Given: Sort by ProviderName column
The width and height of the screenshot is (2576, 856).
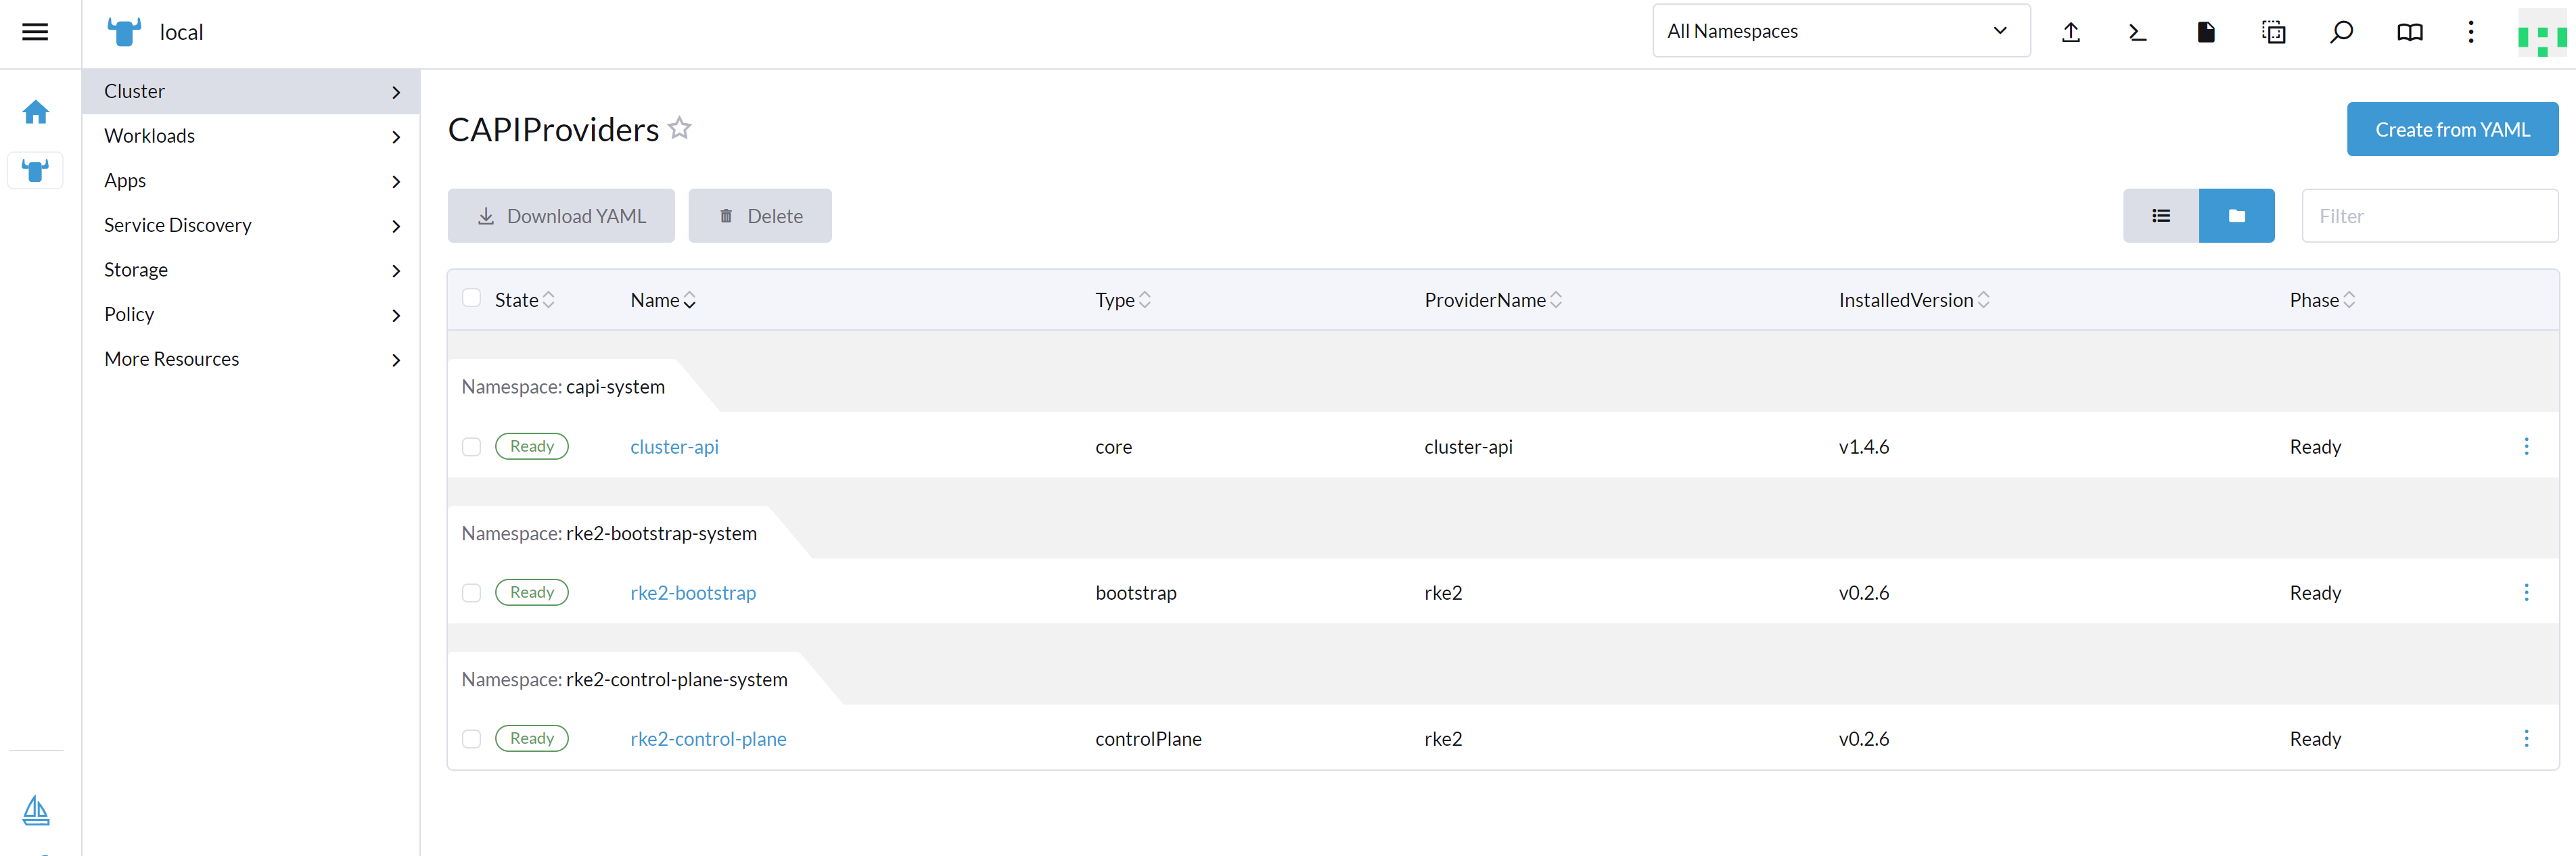Looking at the screenshot, I should (1493, 300).
